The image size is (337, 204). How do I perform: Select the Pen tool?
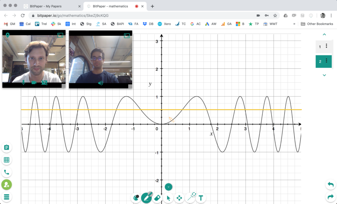tap(146, 198)
